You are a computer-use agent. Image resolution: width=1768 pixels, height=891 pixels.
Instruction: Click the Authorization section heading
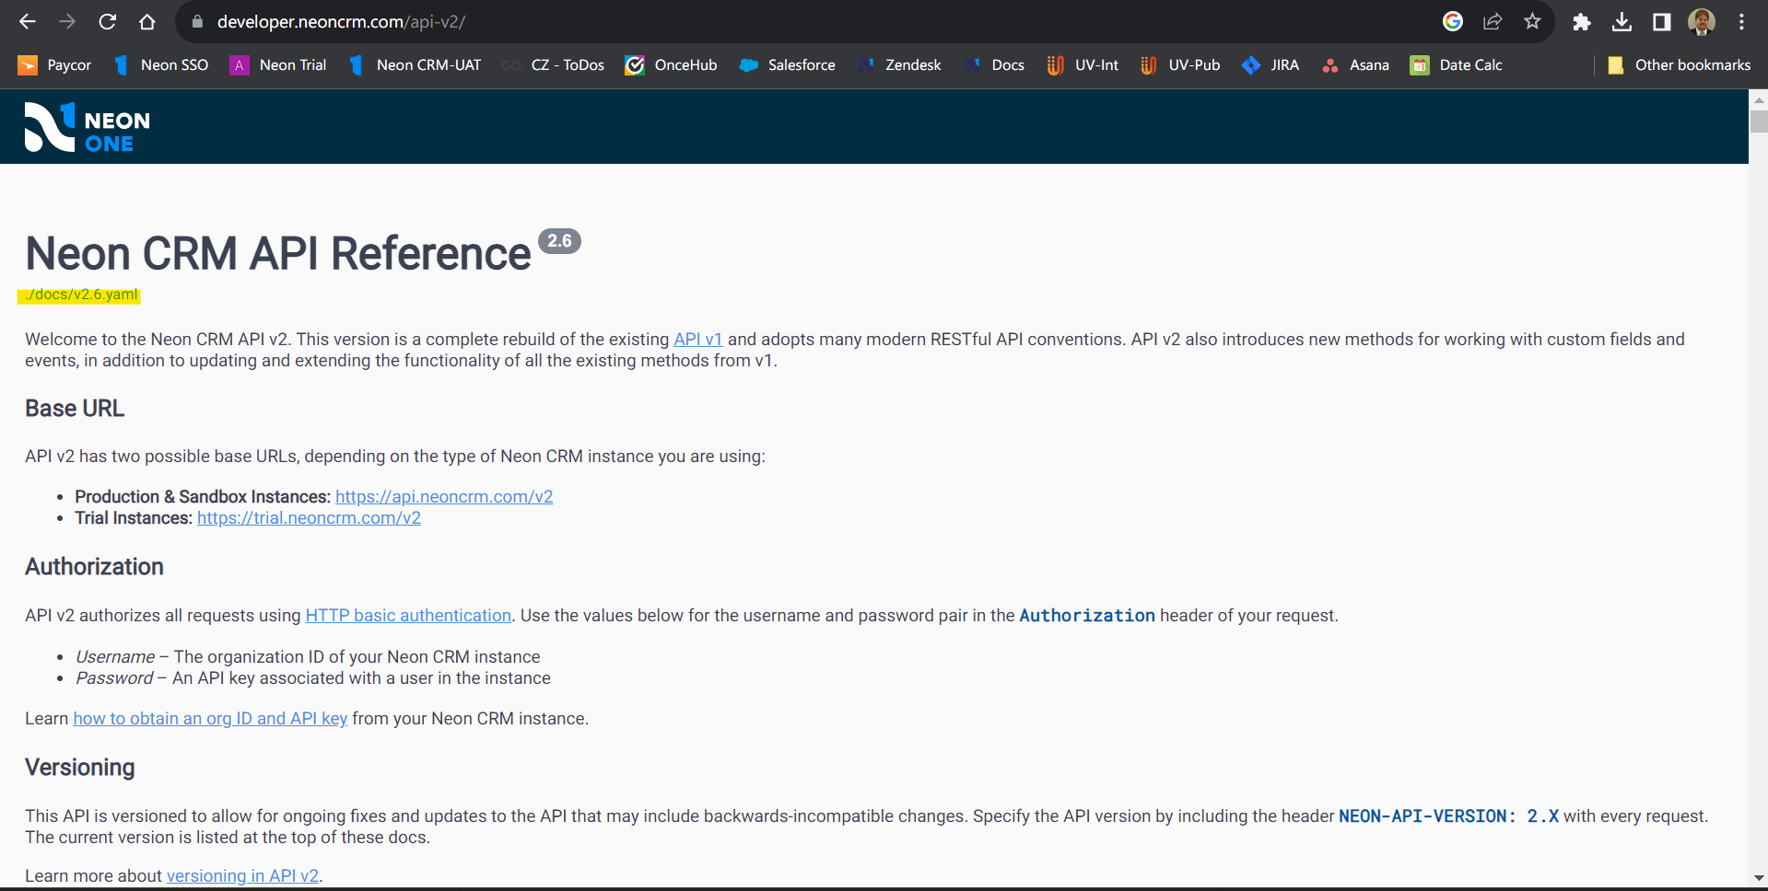tap(94, 567)
